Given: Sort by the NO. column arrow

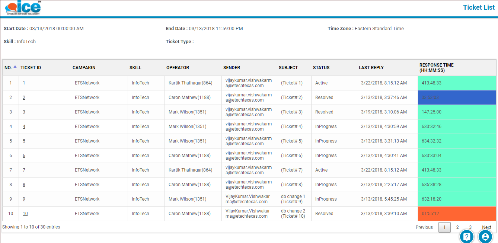Looking at the screenshot, I should [15, 67].
